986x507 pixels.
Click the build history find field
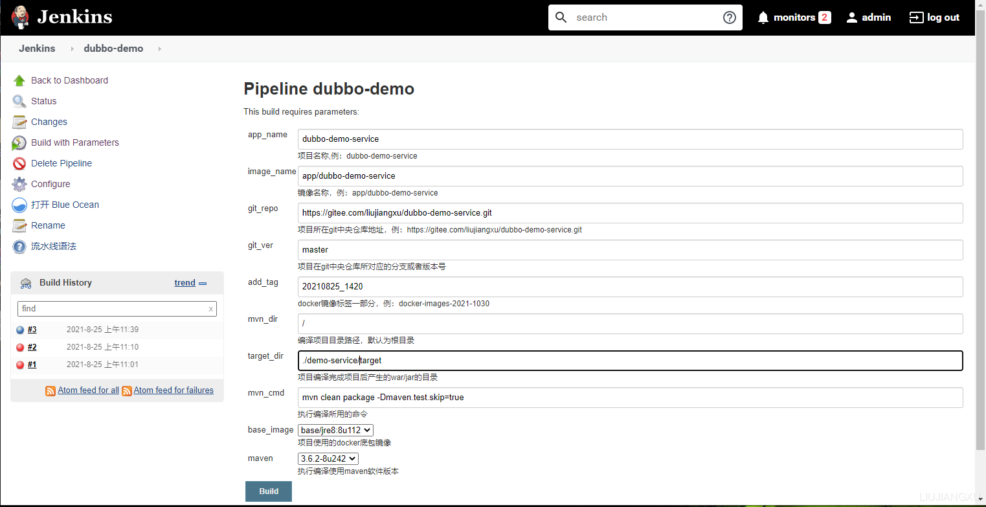coord(117,309)
